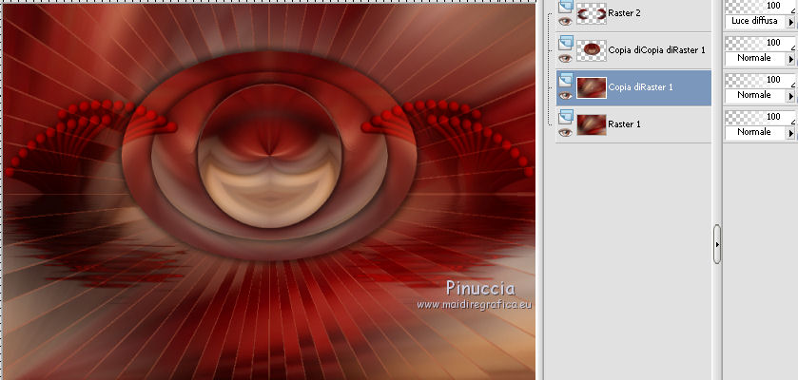798x380 pixels.
Task: Select the Raster 2 layer thumbnail
Action: coord(592,13)
